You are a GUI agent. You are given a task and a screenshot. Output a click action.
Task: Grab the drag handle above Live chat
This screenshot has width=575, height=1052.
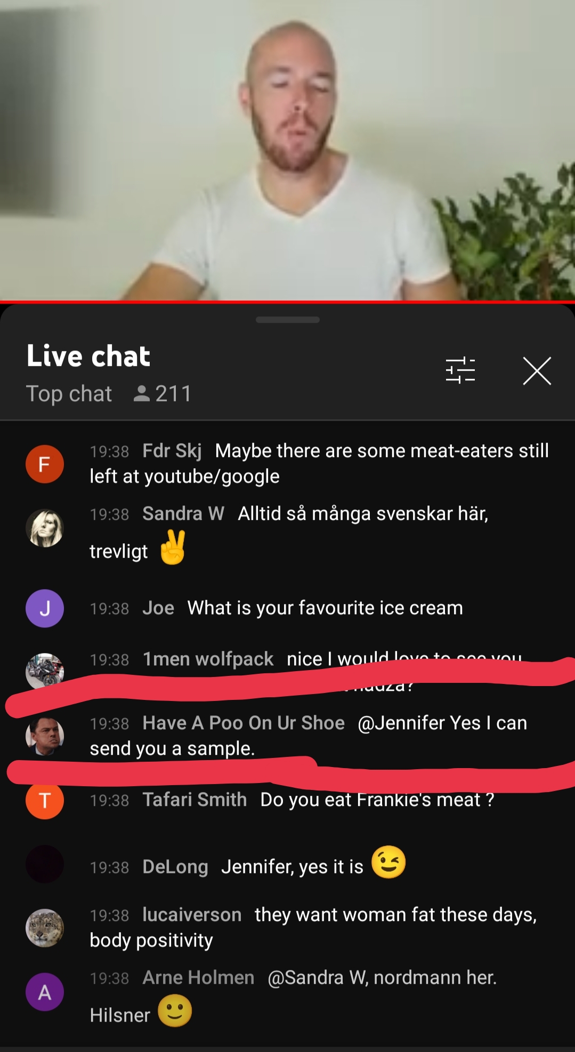[x=288, y=320]
